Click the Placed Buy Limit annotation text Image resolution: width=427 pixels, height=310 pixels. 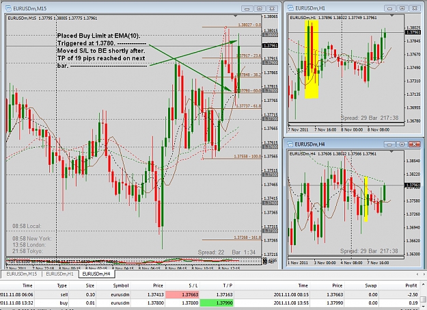pos(101,51)
